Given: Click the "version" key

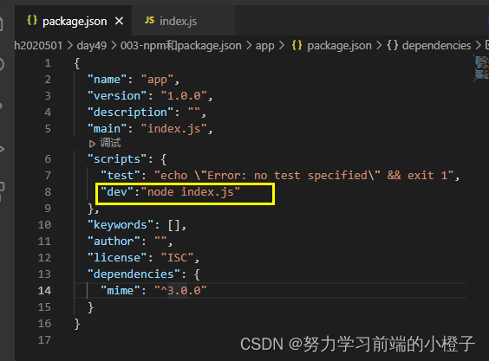Looking at the screenshot, I should (117, 96).
